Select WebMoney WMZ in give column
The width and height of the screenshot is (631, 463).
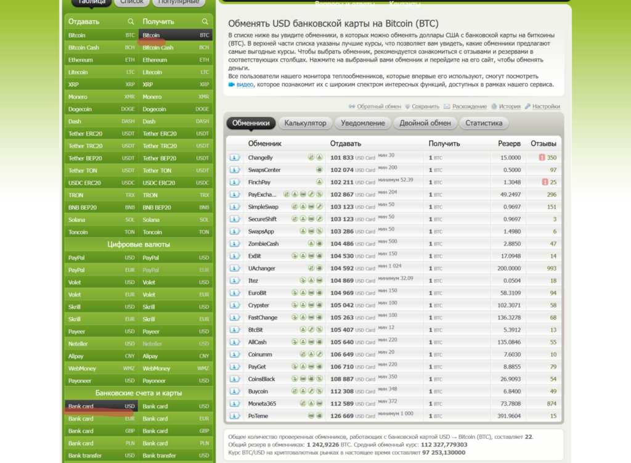(102, 369)
